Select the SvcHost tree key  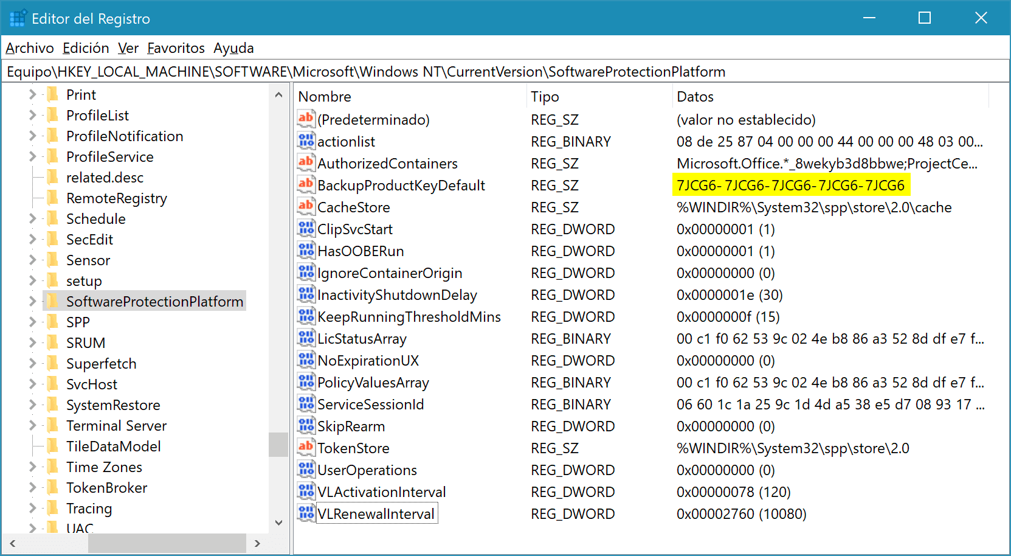[x=92, y=384]
